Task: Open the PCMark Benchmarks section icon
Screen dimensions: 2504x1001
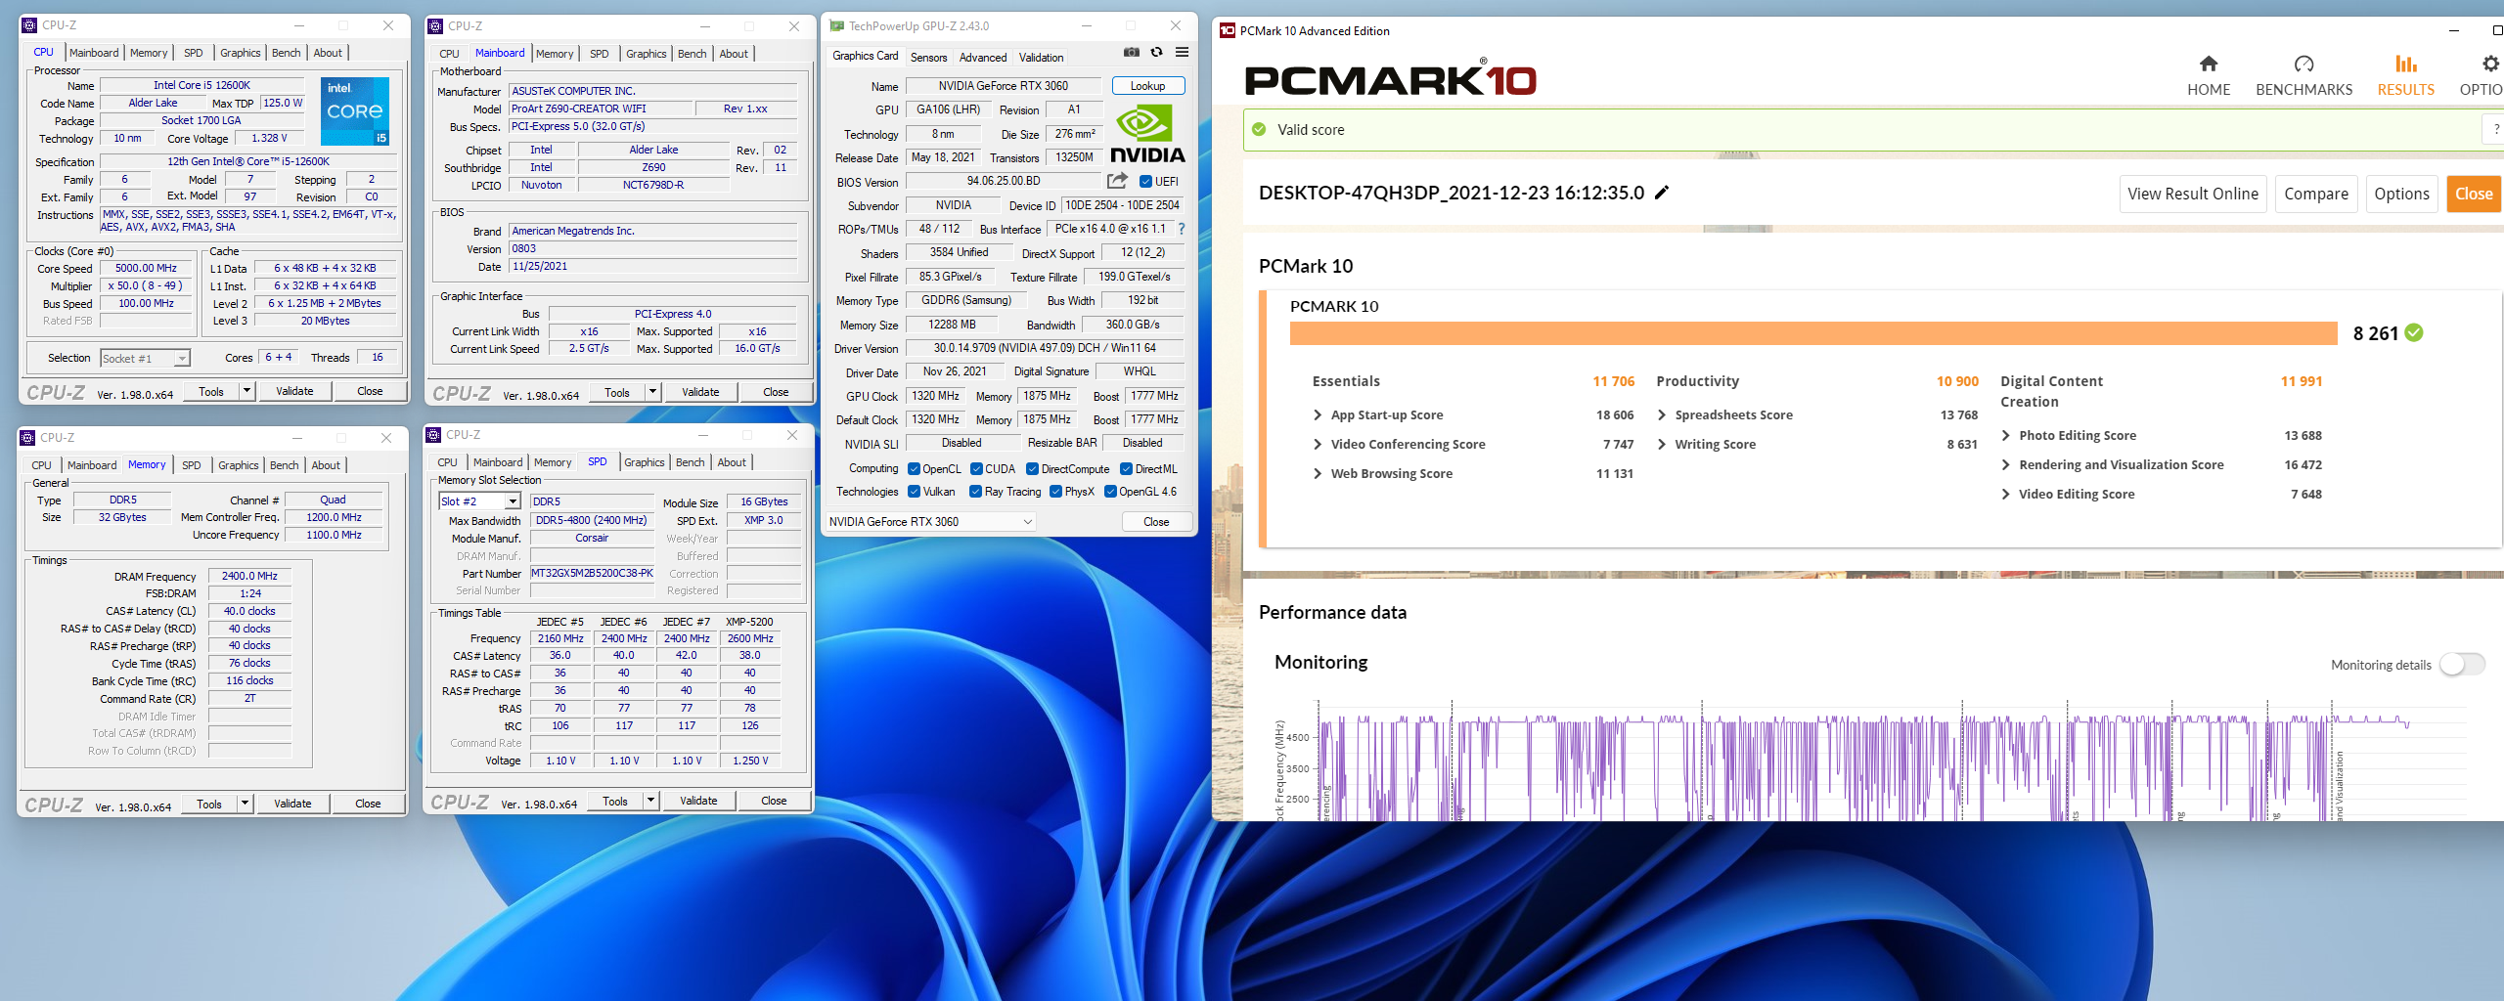Action: click(2303, 75)
